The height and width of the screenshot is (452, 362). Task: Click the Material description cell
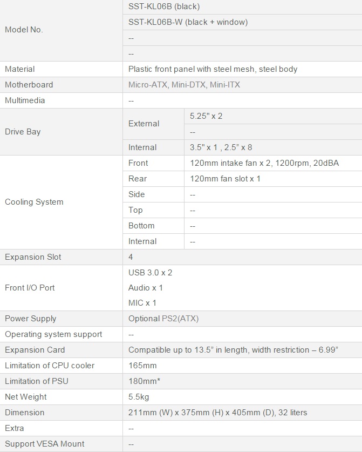[213, 69]
